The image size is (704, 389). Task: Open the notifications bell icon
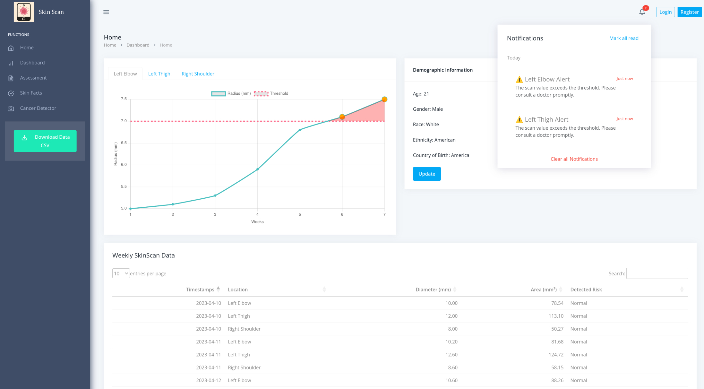pyautogui.click(x=642, y=12)
